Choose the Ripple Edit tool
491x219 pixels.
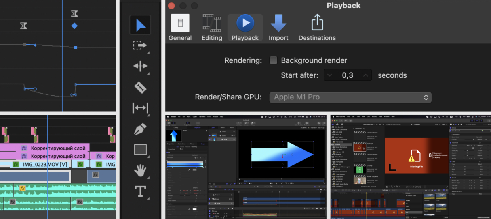click(x=140, y=66)
